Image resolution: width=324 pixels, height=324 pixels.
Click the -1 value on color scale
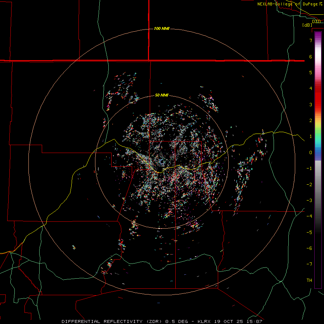click(x=309, y=168)
